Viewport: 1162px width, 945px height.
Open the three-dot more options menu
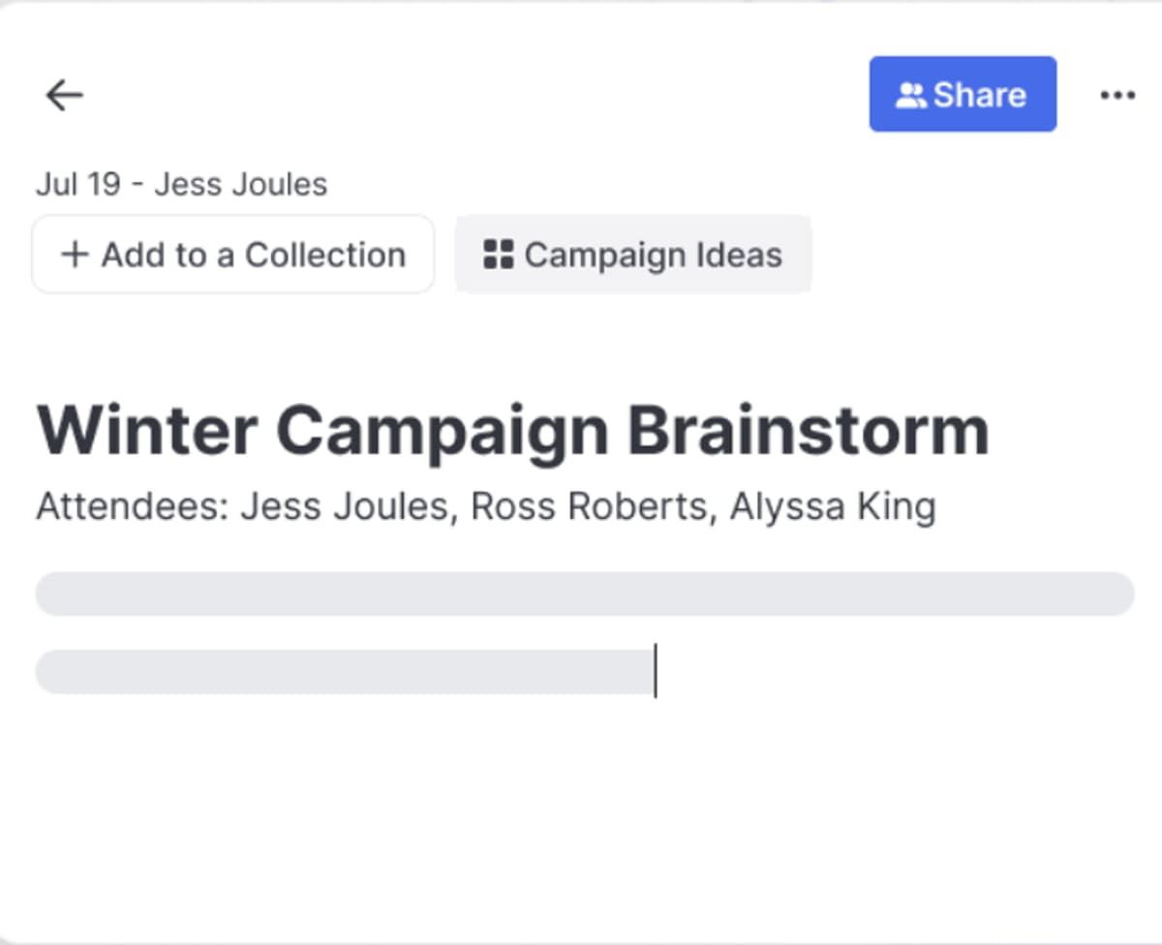pos(1117,95)
